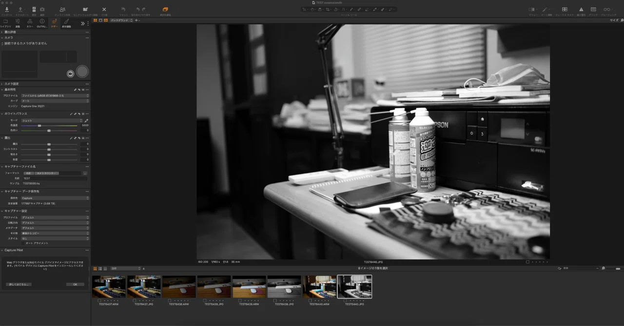Click the round shutter capture button
The image size is (624, 326).
click(82, 72)
